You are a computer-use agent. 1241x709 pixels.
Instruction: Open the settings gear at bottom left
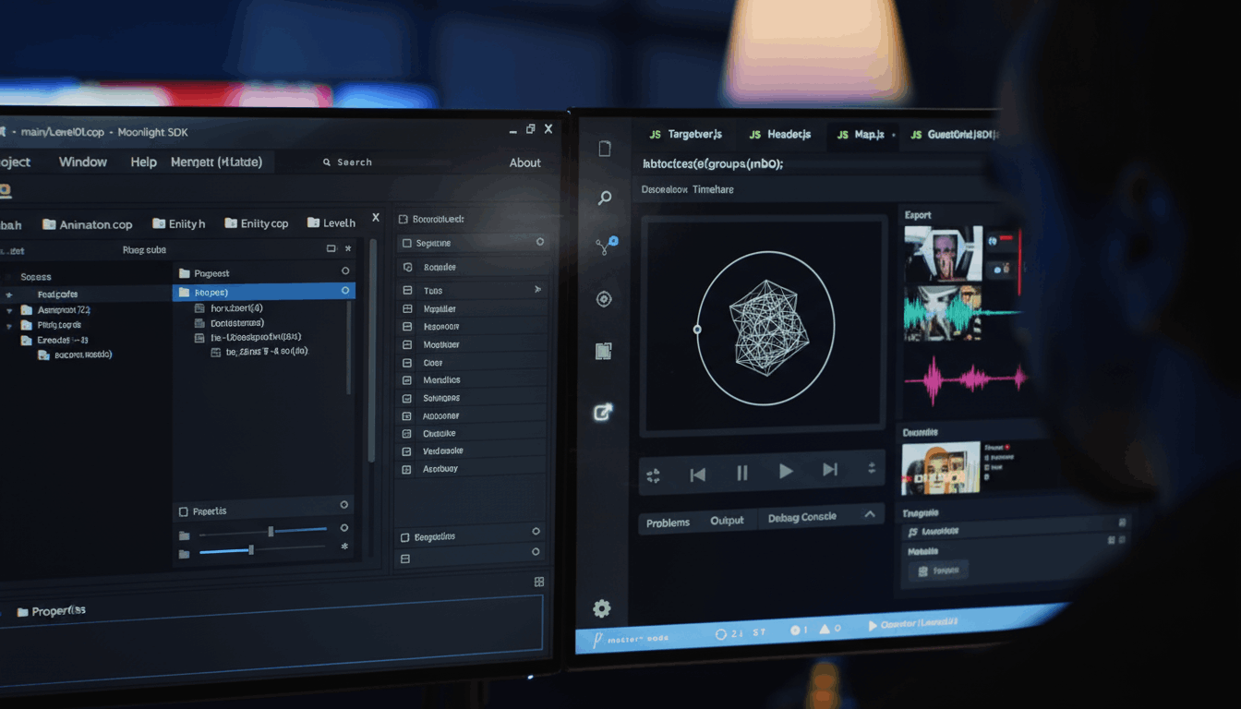click(602, 608)
